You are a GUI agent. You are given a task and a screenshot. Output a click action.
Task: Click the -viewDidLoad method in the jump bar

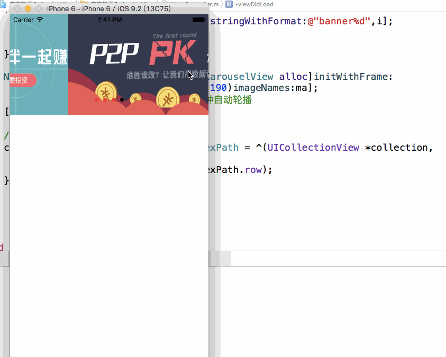[254, 4]
